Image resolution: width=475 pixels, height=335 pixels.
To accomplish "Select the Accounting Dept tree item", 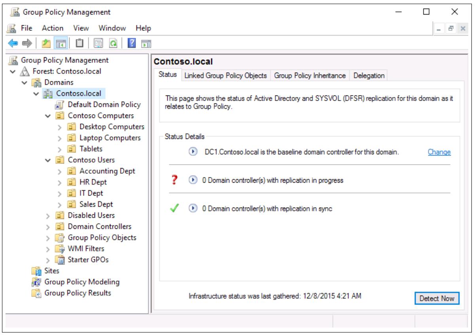I will click(x=107, y=171).
